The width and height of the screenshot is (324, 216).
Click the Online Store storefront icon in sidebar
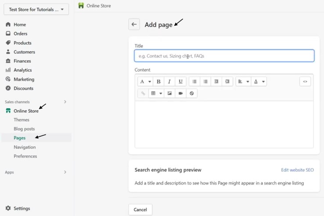click(x=8, y=111)
